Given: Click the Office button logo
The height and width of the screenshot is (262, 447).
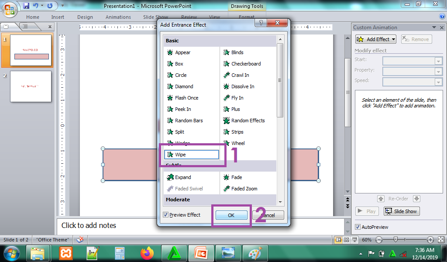Looking at the screenshot, I should pos(10,10).
